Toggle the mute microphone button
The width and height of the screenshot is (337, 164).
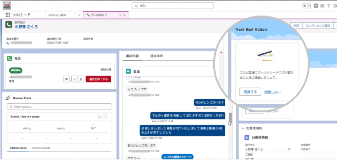pyautogui.click(x=81, y=79)
